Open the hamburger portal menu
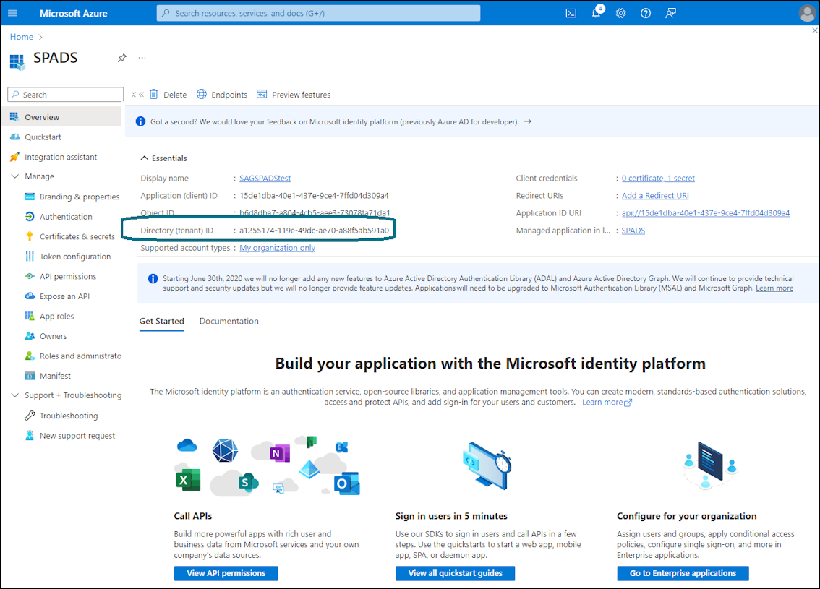 [12, 13]
